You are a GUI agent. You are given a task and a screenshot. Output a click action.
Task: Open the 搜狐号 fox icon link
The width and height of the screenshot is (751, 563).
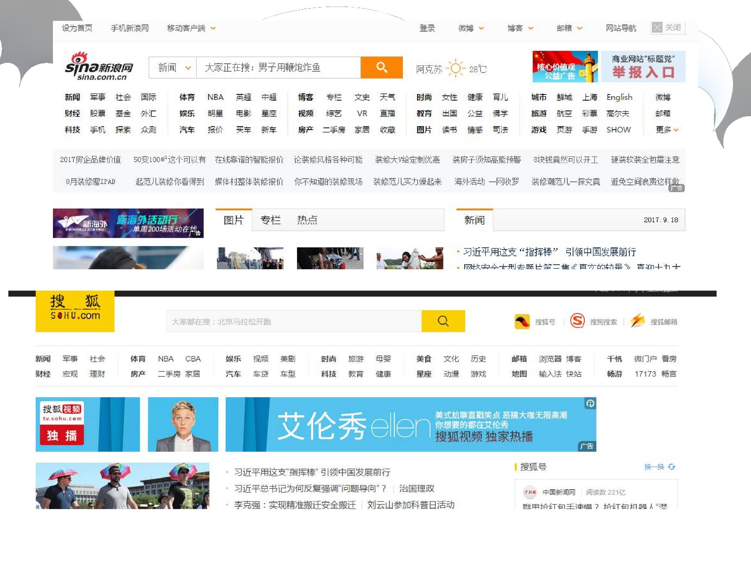[522, 321]
